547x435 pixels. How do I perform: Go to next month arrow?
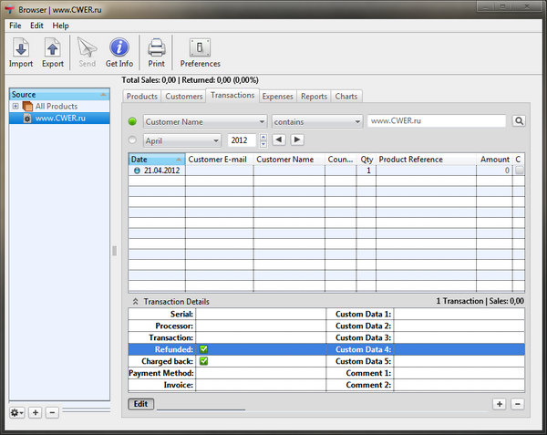point(297,140)
